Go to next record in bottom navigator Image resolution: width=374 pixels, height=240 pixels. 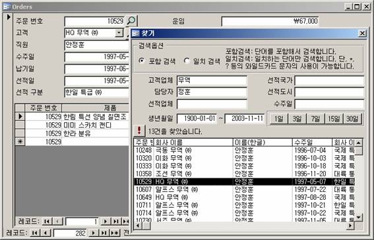click(94, 233)
